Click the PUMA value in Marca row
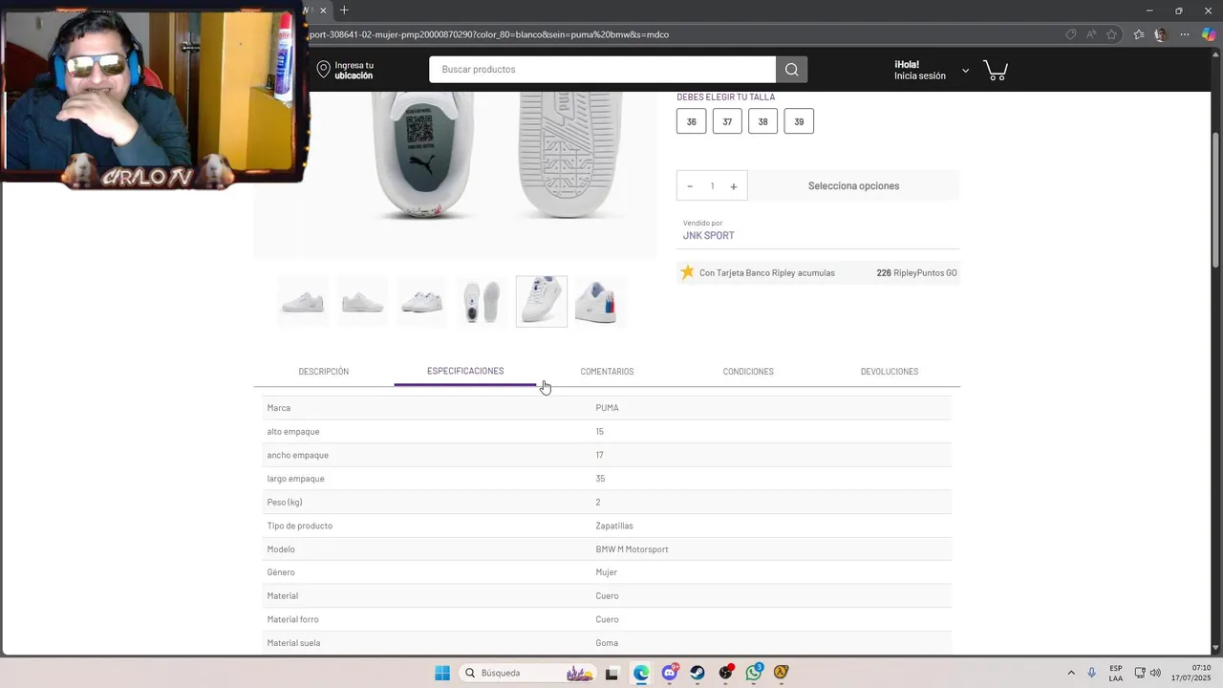 607,408
